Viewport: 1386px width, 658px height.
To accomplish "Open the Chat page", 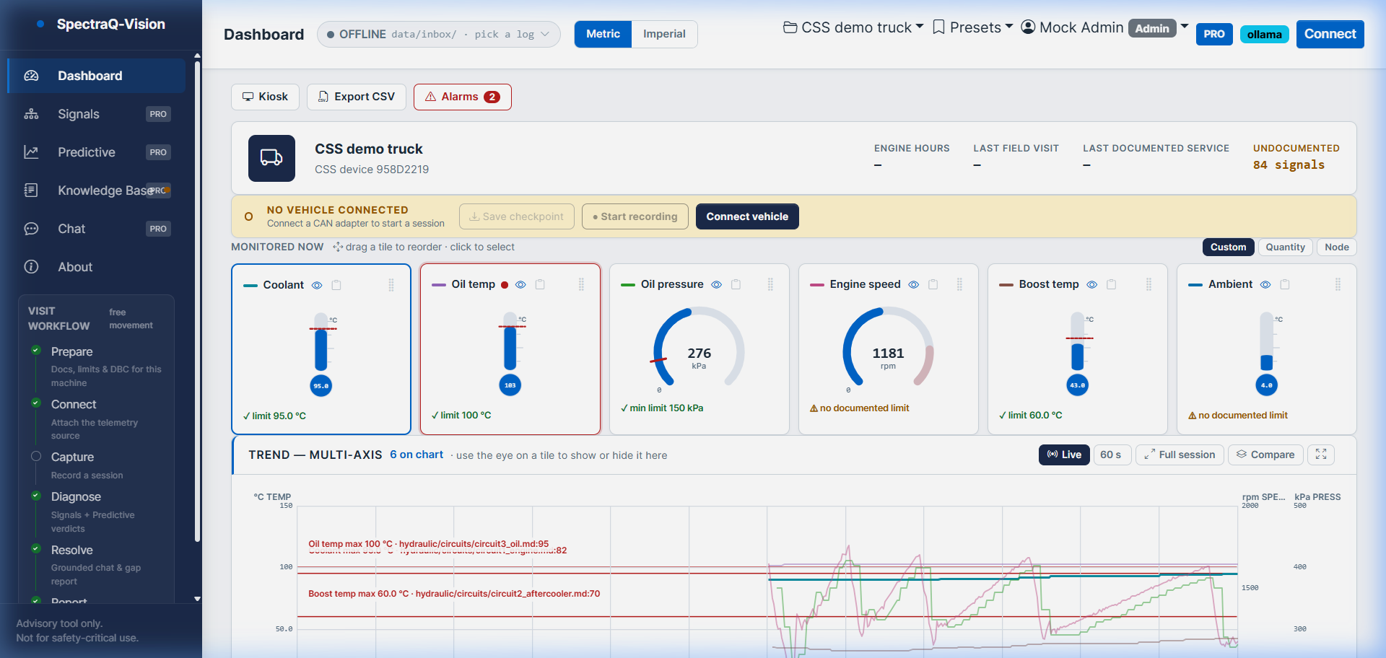I will [x=96, y=229].
